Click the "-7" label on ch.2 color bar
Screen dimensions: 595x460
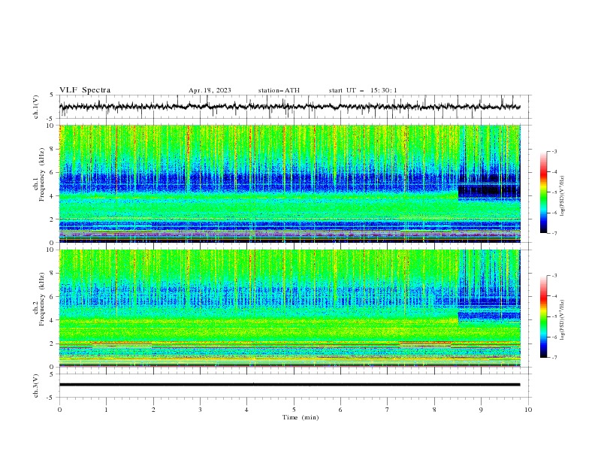[554, 358]
